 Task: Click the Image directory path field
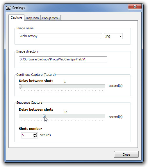click(63, 59)
